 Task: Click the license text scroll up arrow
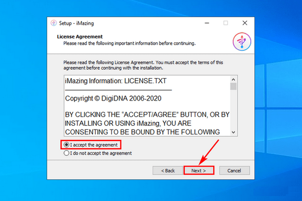pos(233,80)
